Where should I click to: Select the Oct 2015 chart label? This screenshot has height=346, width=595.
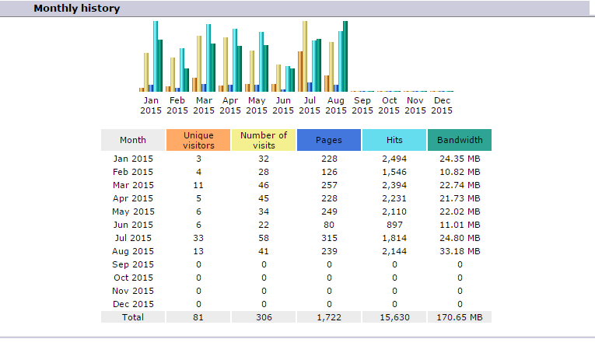pos(389,106)
